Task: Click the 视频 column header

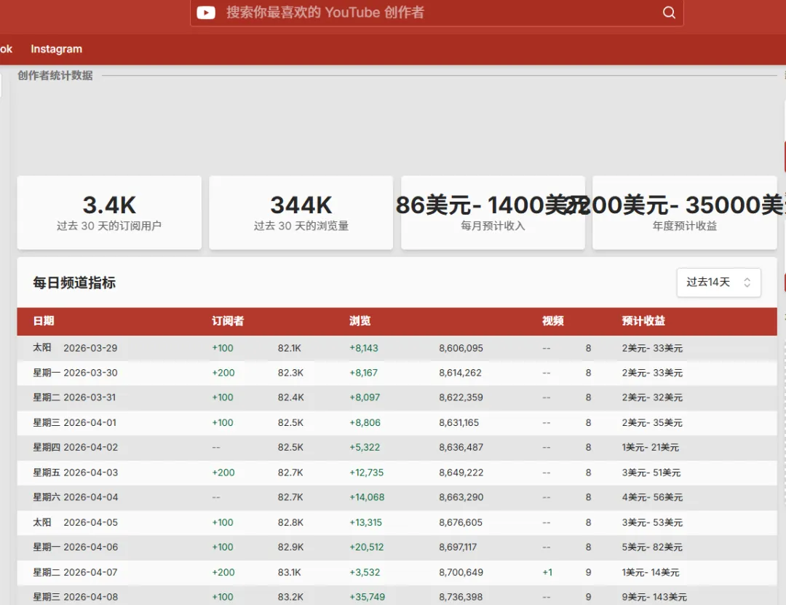Action: (553, 321)
